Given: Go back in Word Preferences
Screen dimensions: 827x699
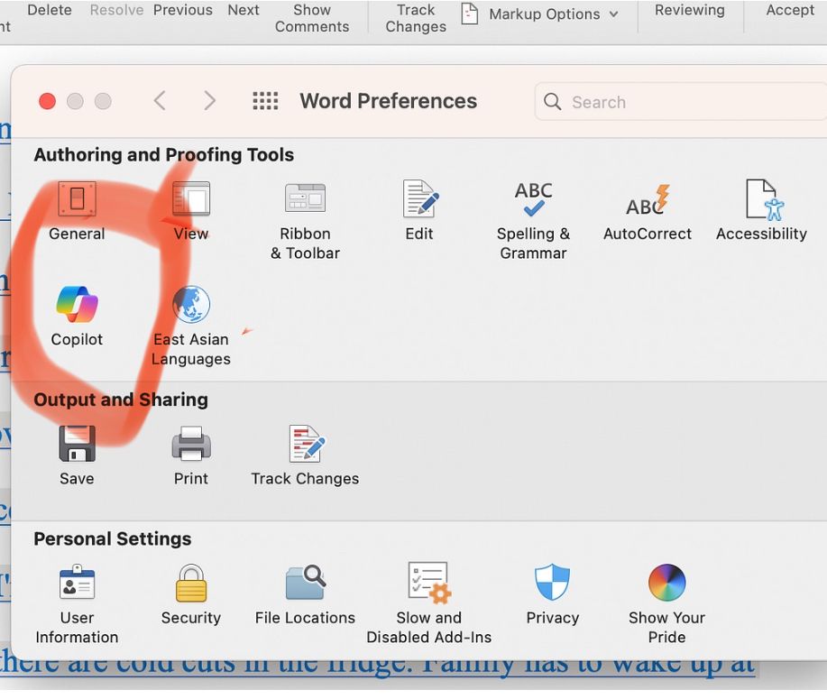Looking at the screenshot, I should [x=160, y=100].
